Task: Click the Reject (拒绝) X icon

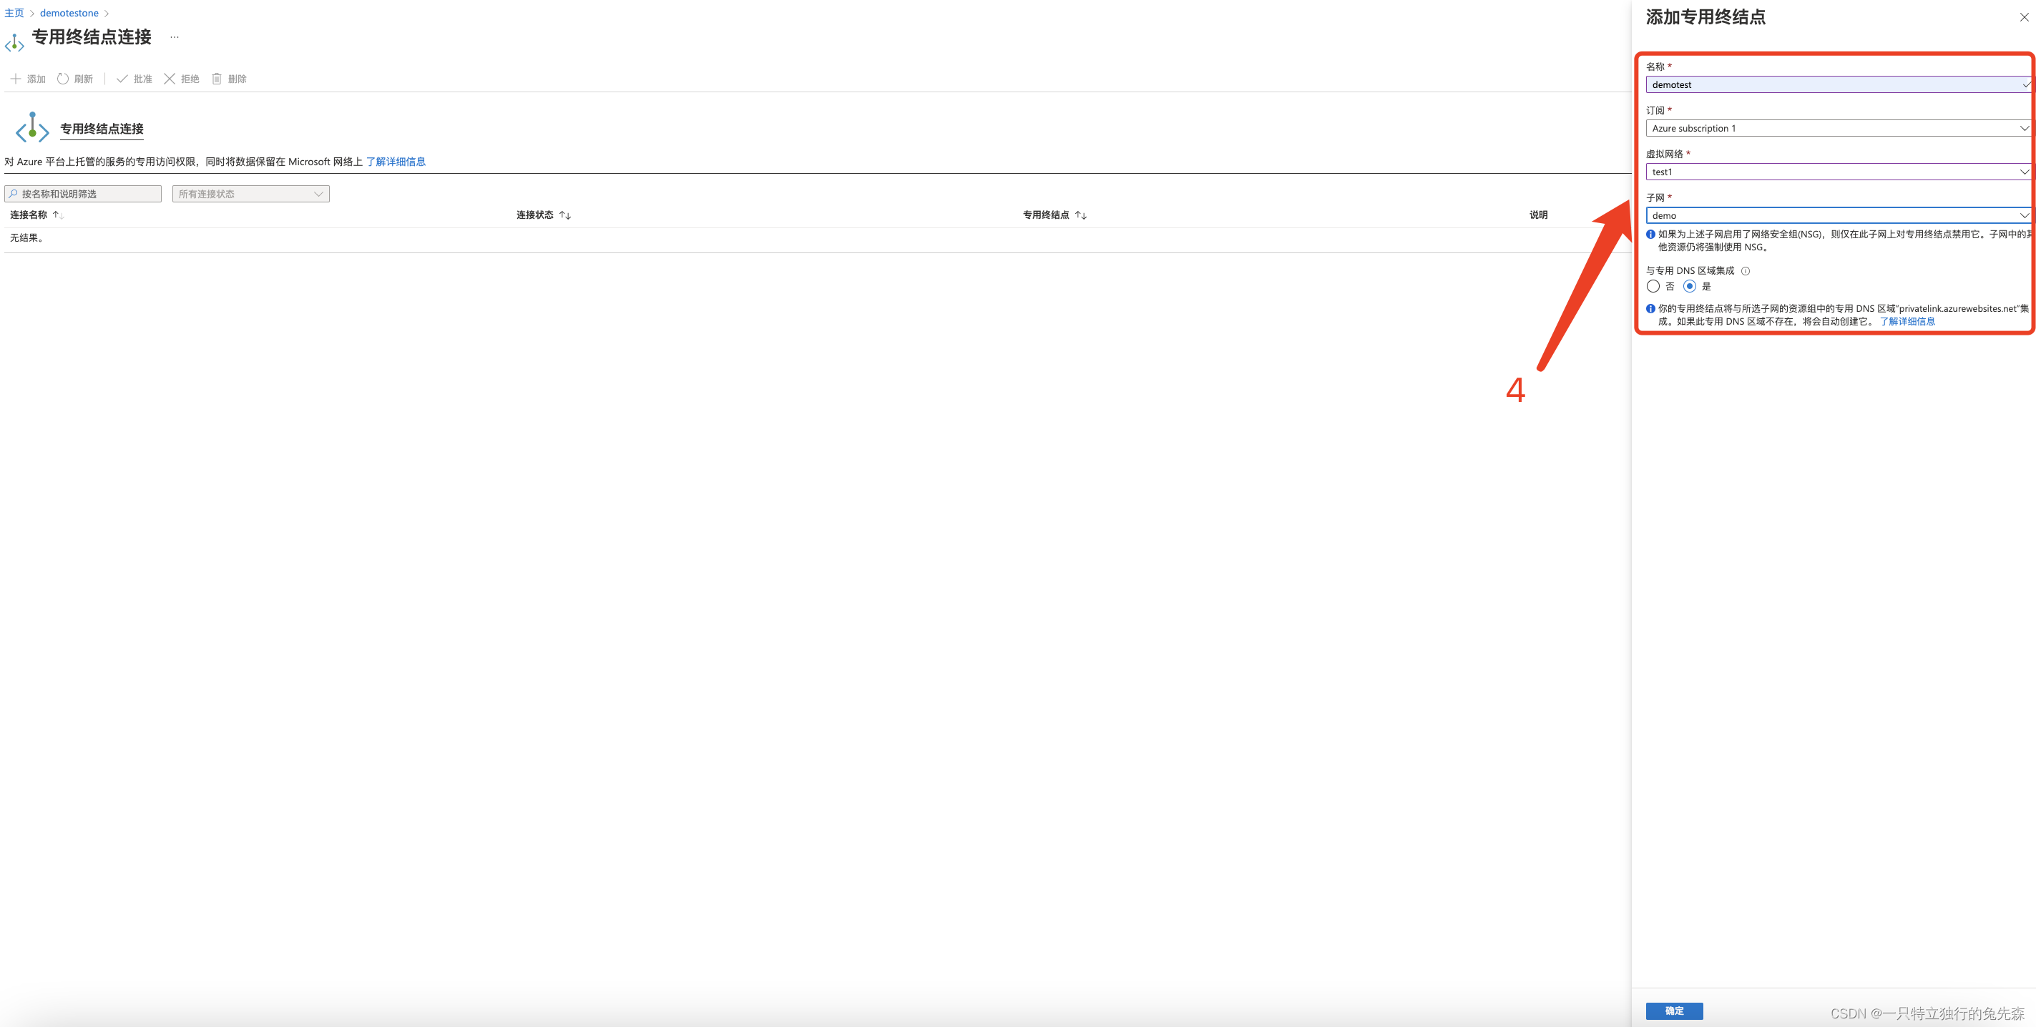Action: click(169, 79)
